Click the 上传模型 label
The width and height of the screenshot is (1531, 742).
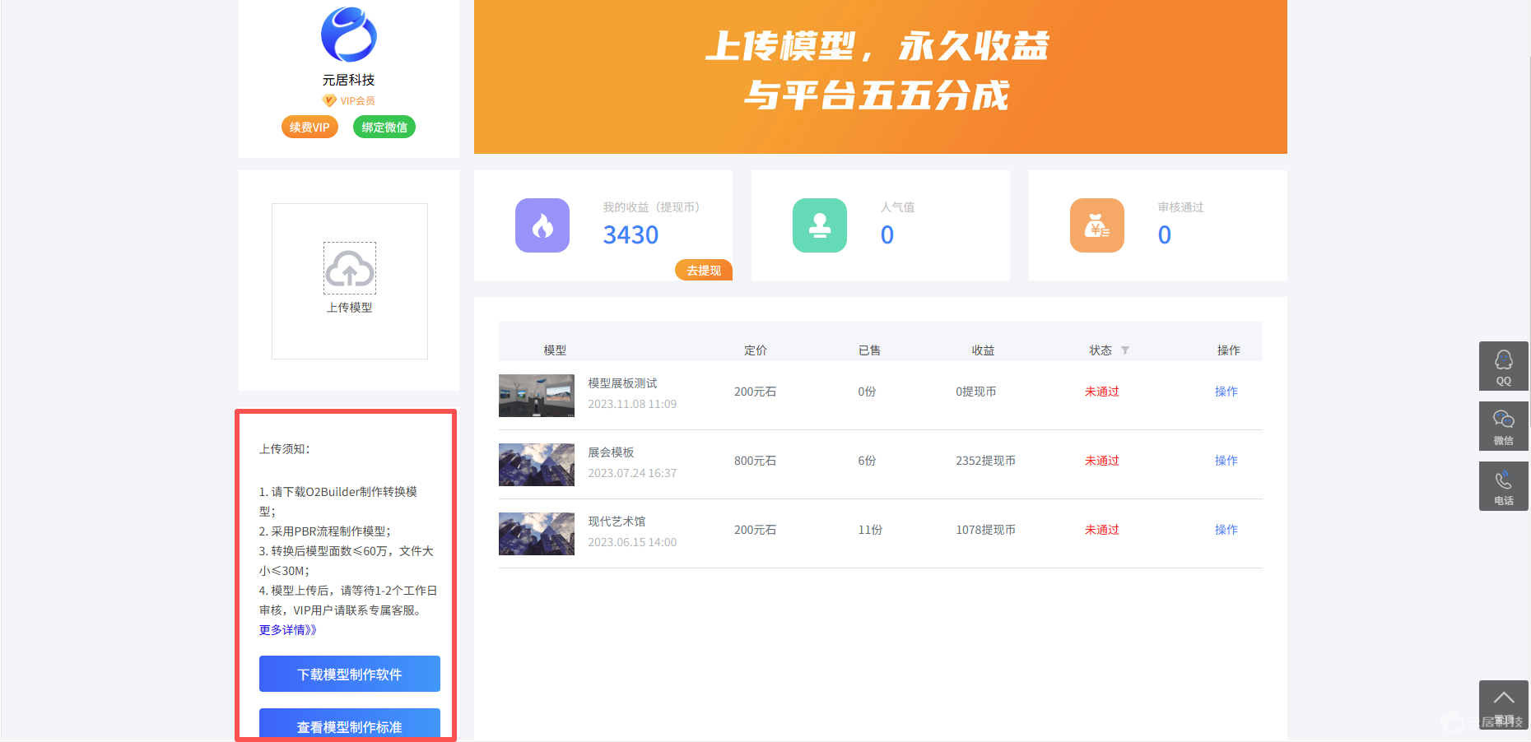tap(350, 308)
